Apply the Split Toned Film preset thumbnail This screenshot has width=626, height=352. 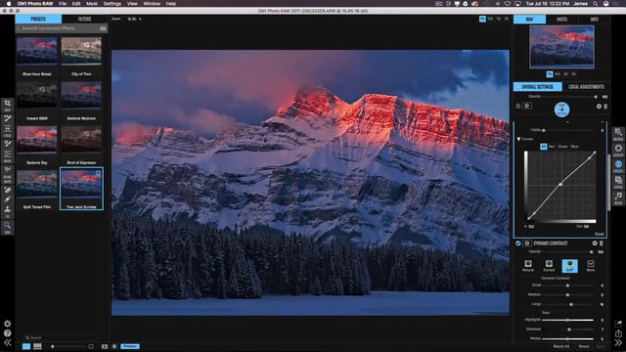coord(37,184)
